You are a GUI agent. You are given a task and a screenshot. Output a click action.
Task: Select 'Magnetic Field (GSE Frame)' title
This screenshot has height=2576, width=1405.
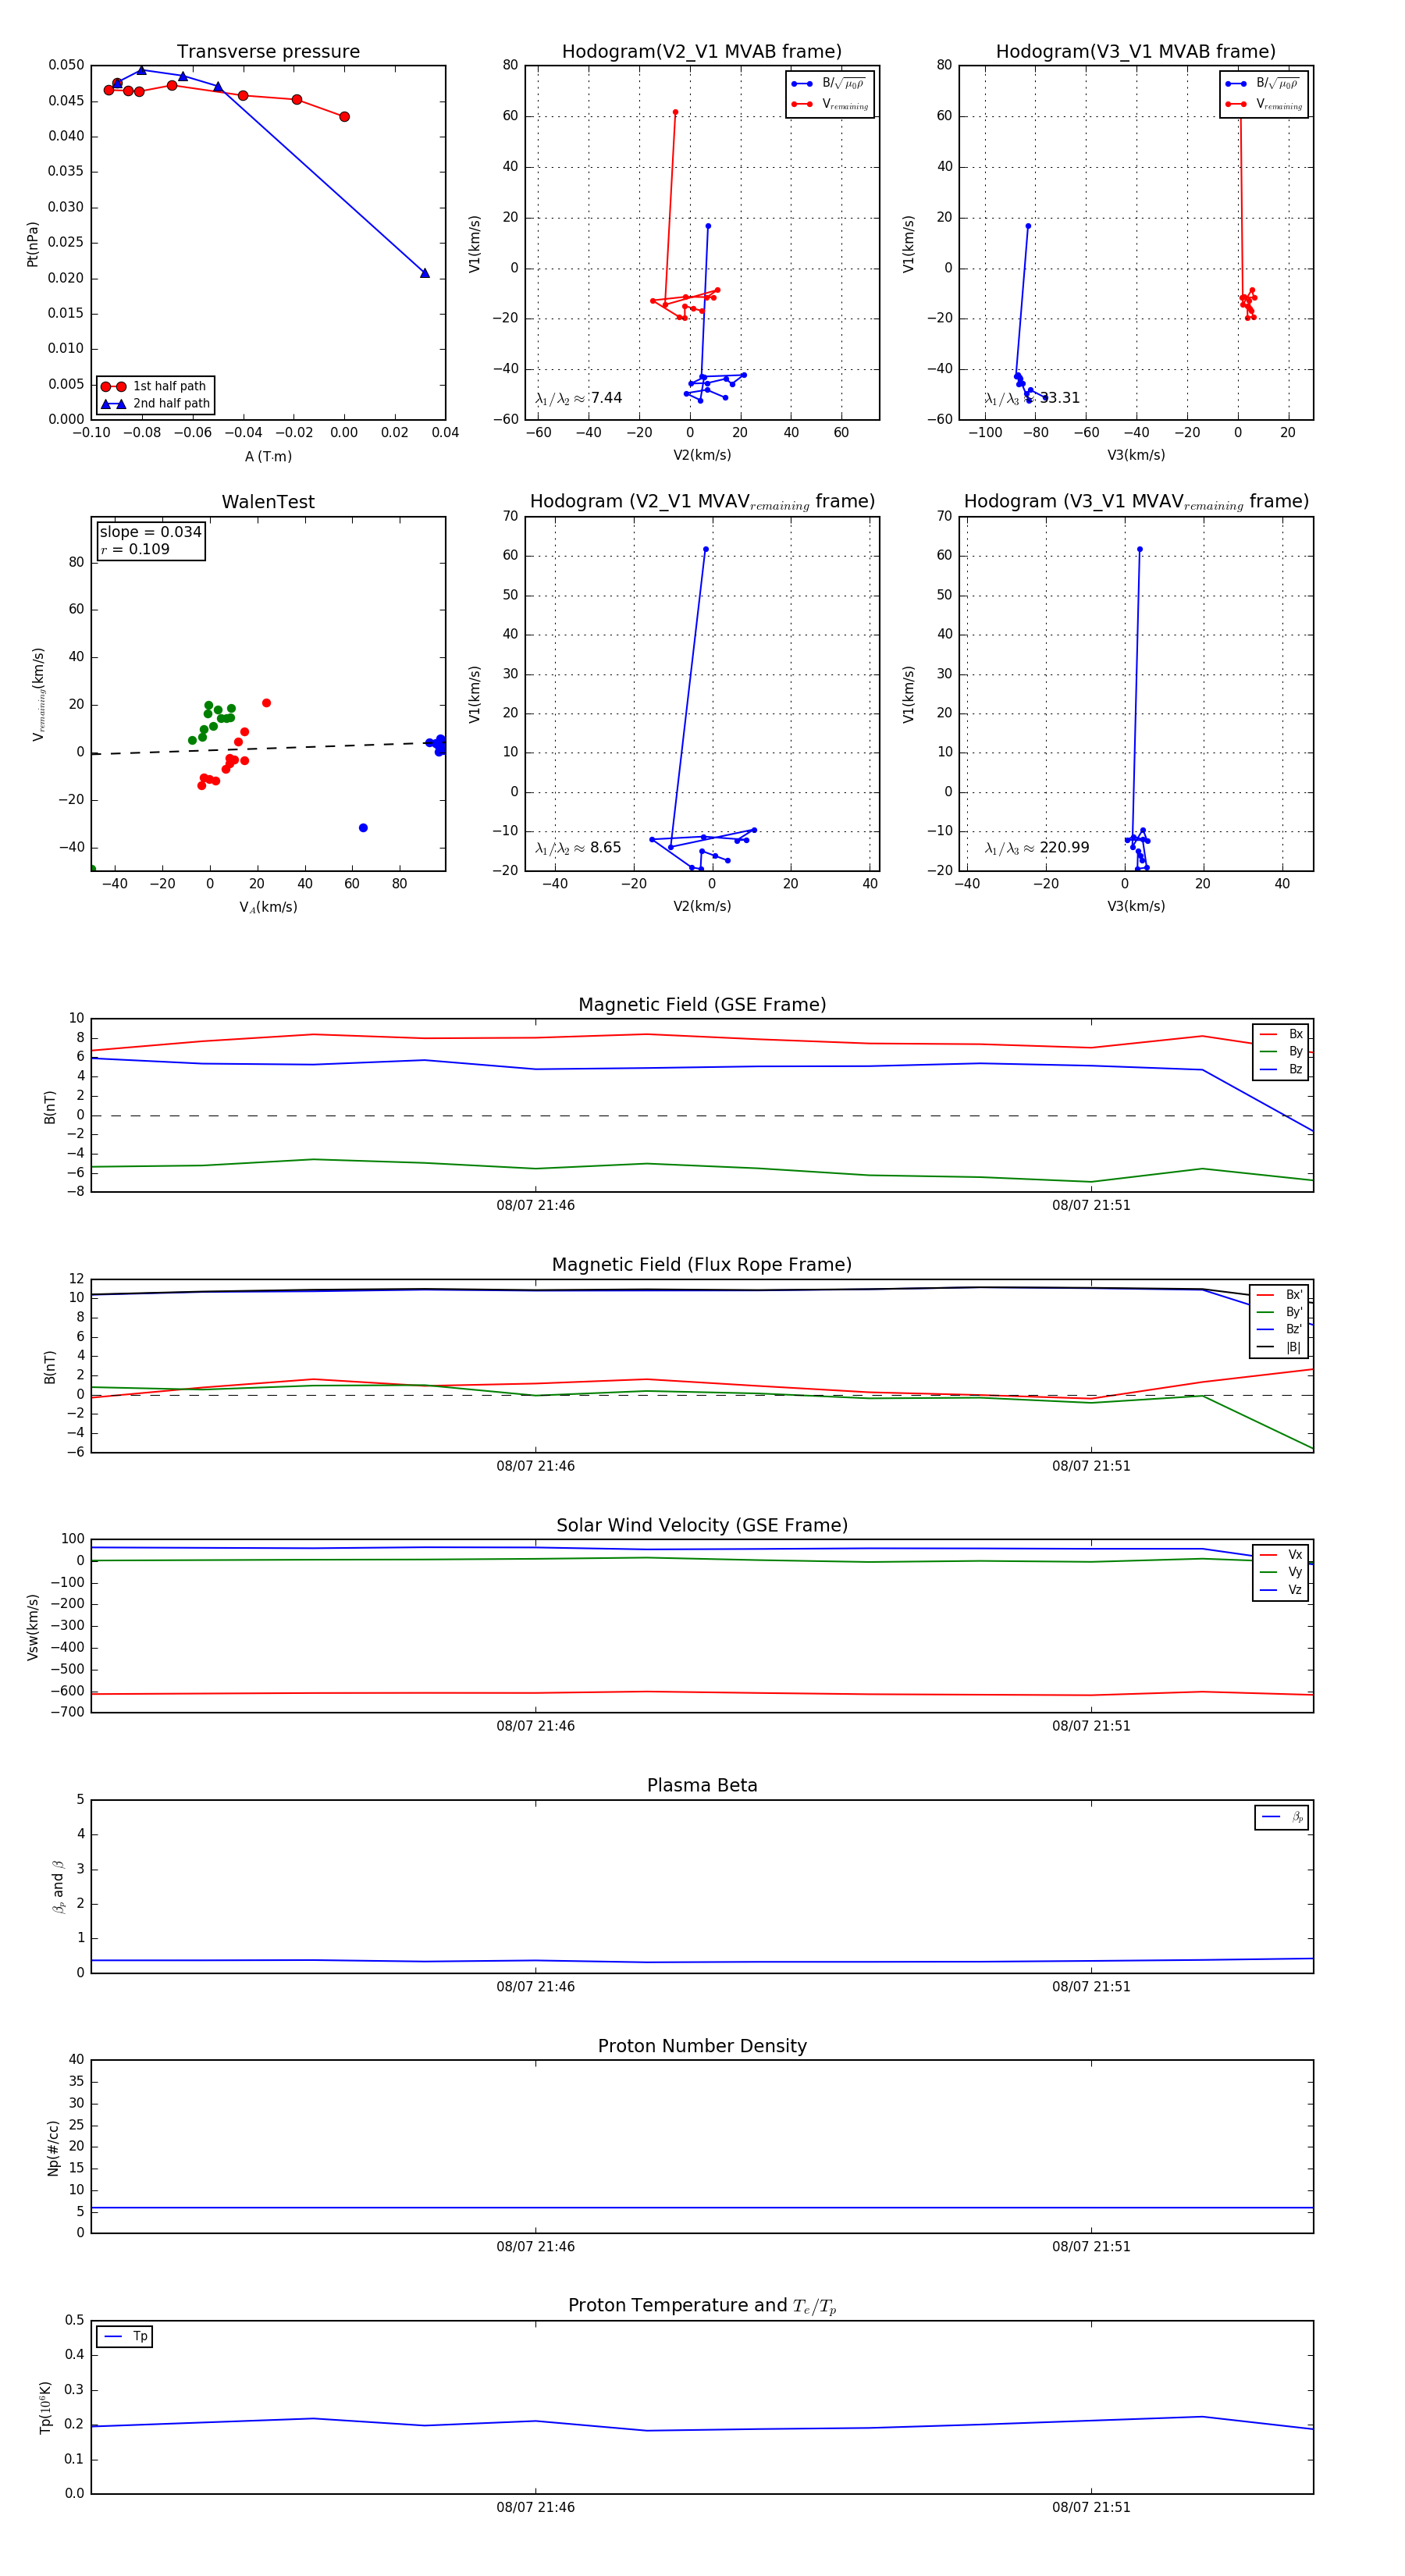click(702, 1005)
